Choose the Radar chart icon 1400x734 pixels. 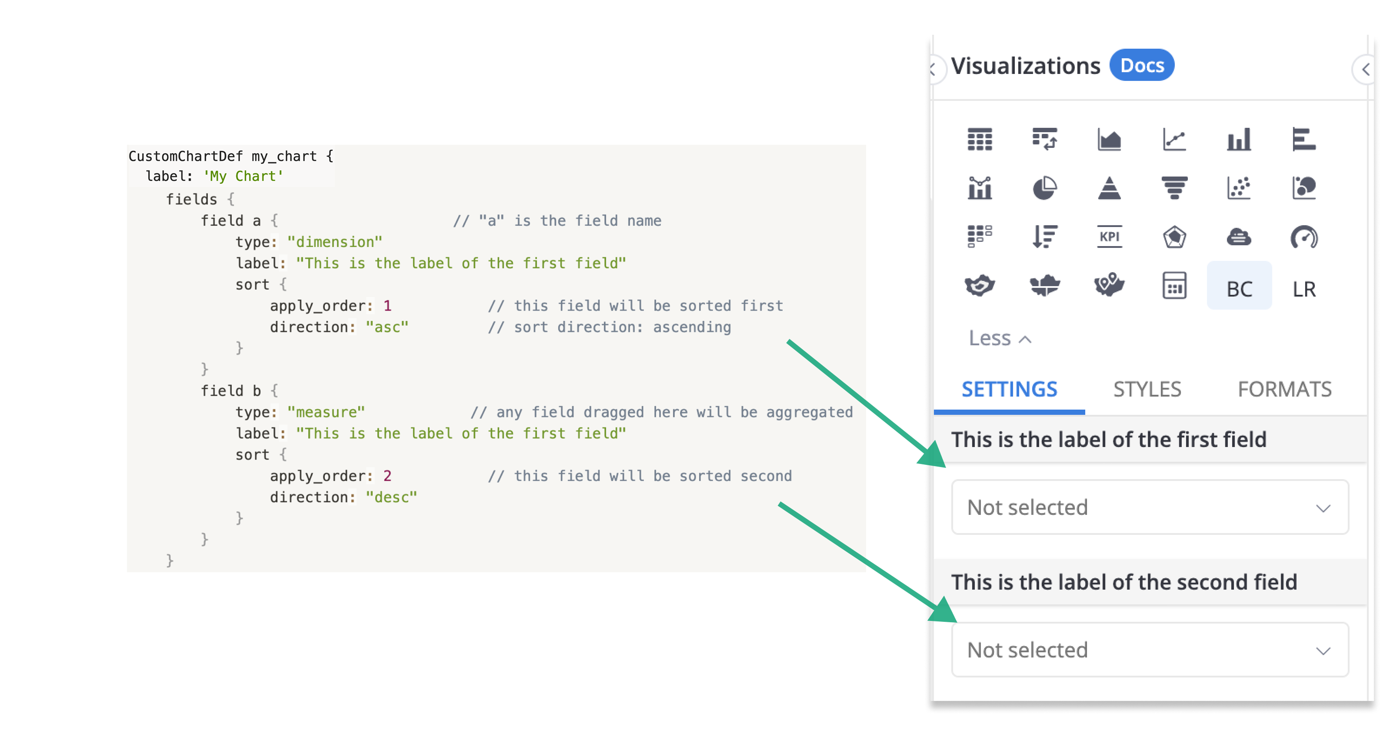coord(1174,237)
